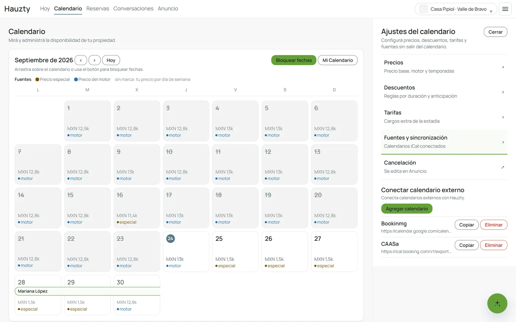
Task: Open Mi Calendario
Action: tap(338, 60)
